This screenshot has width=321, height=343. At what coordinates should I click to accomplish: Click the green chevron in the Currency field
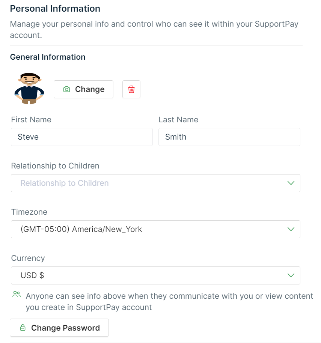[291, 275]
